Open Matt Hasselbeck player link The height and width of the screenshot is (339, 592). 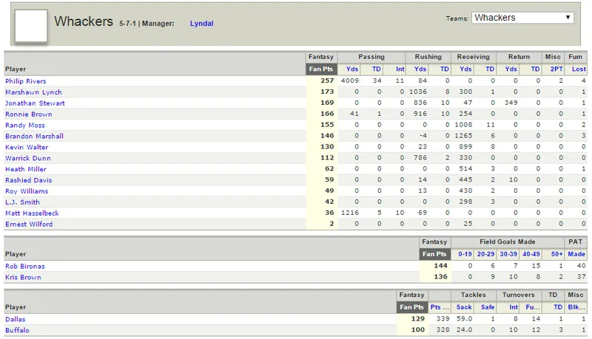click(32, 213)
